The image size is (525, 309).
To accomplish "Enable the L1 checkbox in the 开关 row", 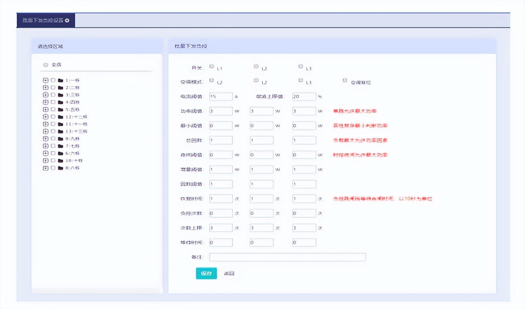I will (212, 66).
